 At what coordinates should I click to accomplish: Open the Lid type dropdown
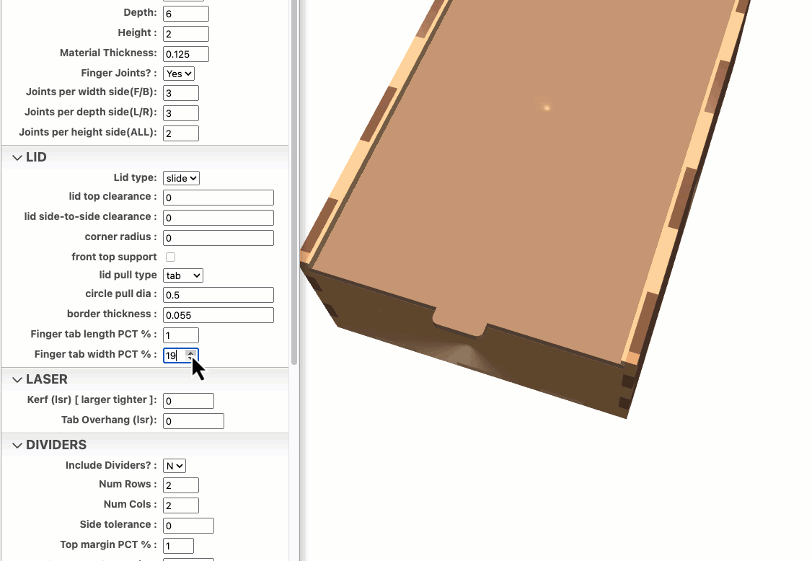[181, 178]
